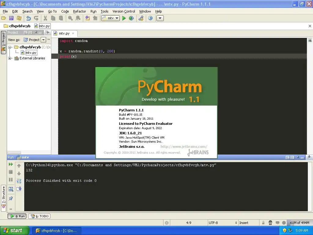
Task: Toggle scroll-to-end icon in Run console
Action: click(x=19, y=188)
